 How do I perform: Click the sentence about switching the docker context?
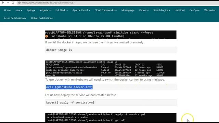pos(105,80)
